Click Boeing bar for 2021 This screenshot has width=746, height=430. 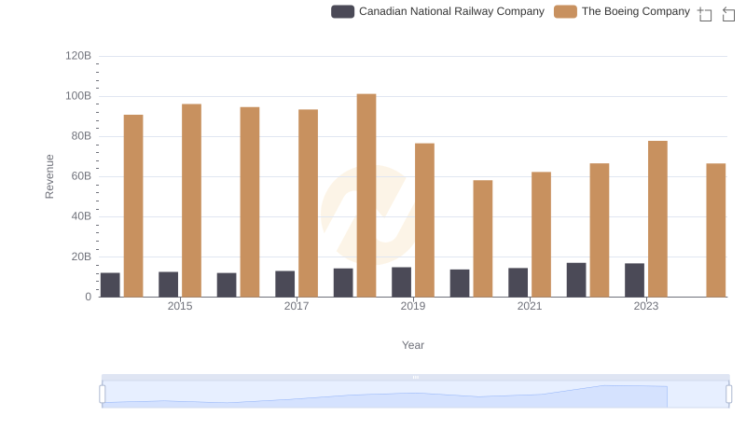pyautogui.click(x=541, y=234)
